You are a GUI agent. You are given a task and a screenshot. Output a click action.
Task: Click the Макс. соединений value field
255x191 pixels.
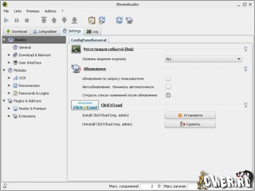(x=149, y=186)
